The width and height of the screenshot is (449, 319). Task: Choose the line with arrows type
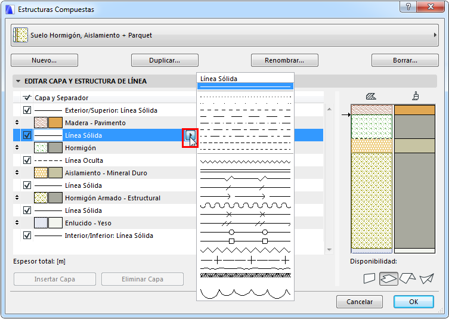click(245, 196)
